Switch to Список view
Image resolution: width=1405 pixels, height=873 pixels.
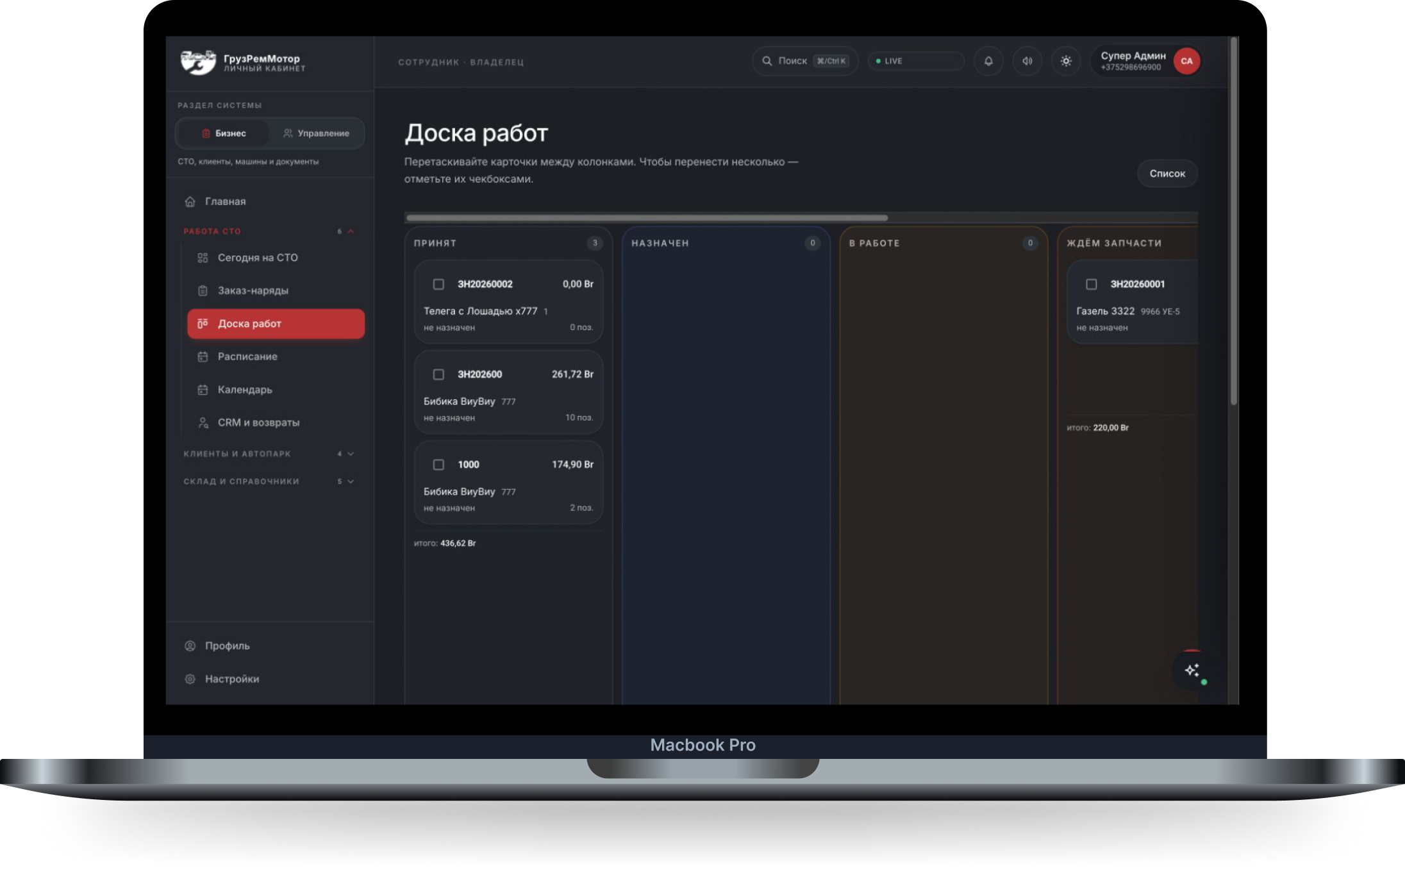(1167, 174)
